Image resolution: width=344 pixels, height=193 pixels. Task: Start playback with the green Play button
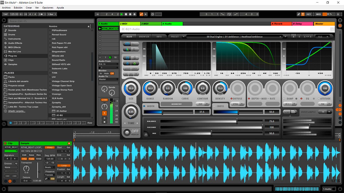tap(122, 14)
